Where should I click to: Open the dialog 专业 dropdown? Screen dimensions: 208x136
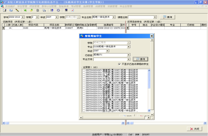(x=128, y=47)
